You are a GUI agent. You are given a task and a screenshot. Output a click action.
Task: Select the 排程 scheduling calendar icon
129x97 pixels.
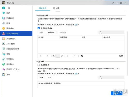pos(4,54)
